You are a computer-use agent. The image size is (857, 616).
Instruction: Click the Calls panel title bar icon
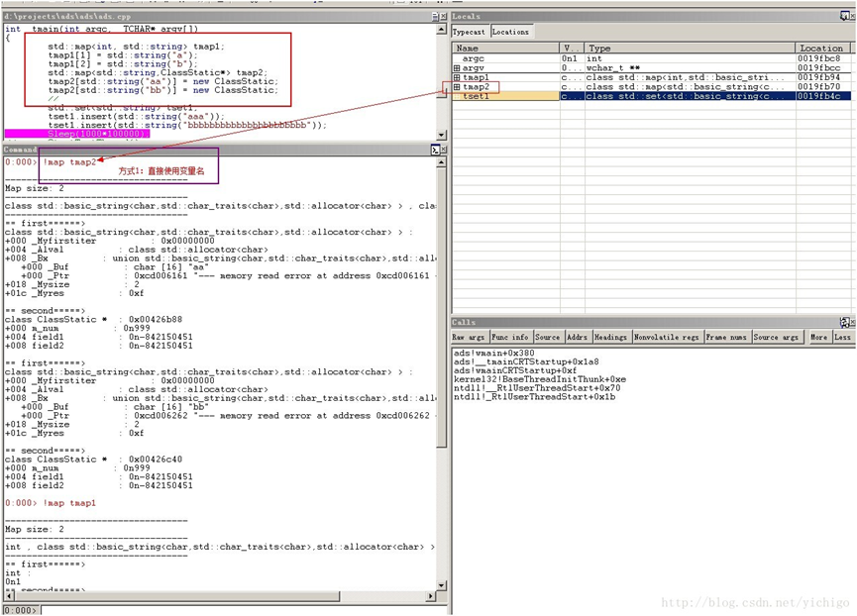tap(844, 322)
